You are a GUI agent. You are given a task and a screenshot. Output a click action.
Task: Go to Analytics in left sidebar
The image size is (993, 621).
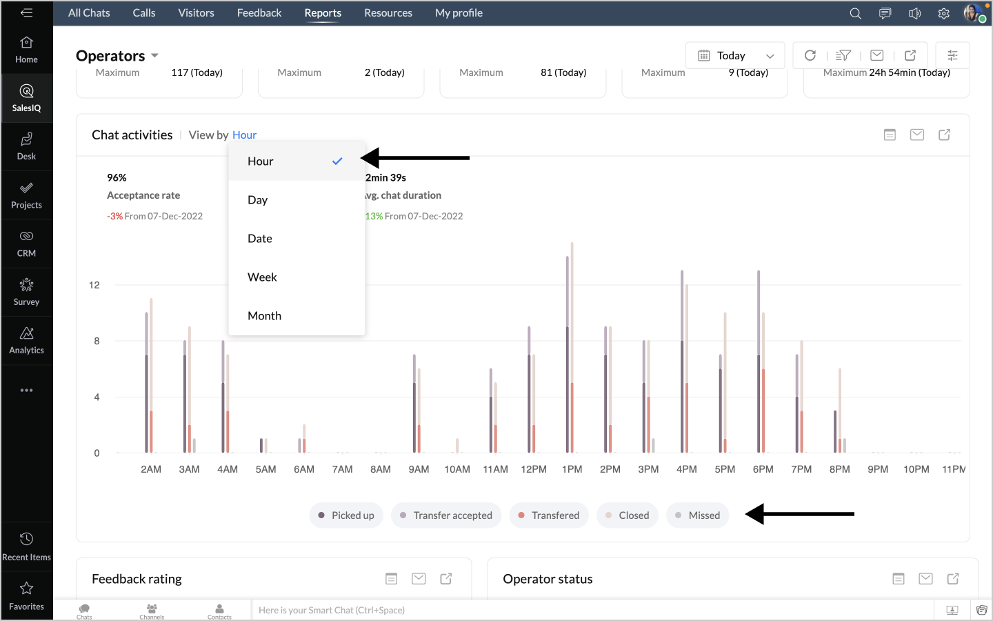[x=26, y=341]
